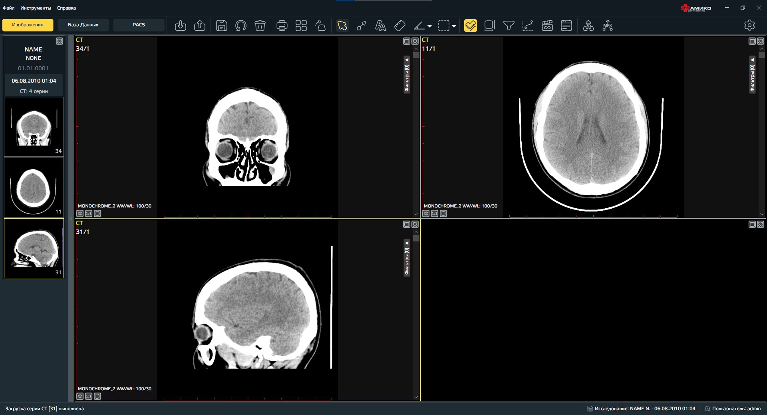Open the Файл menu
Screen dimensions: 767x415
9,8
